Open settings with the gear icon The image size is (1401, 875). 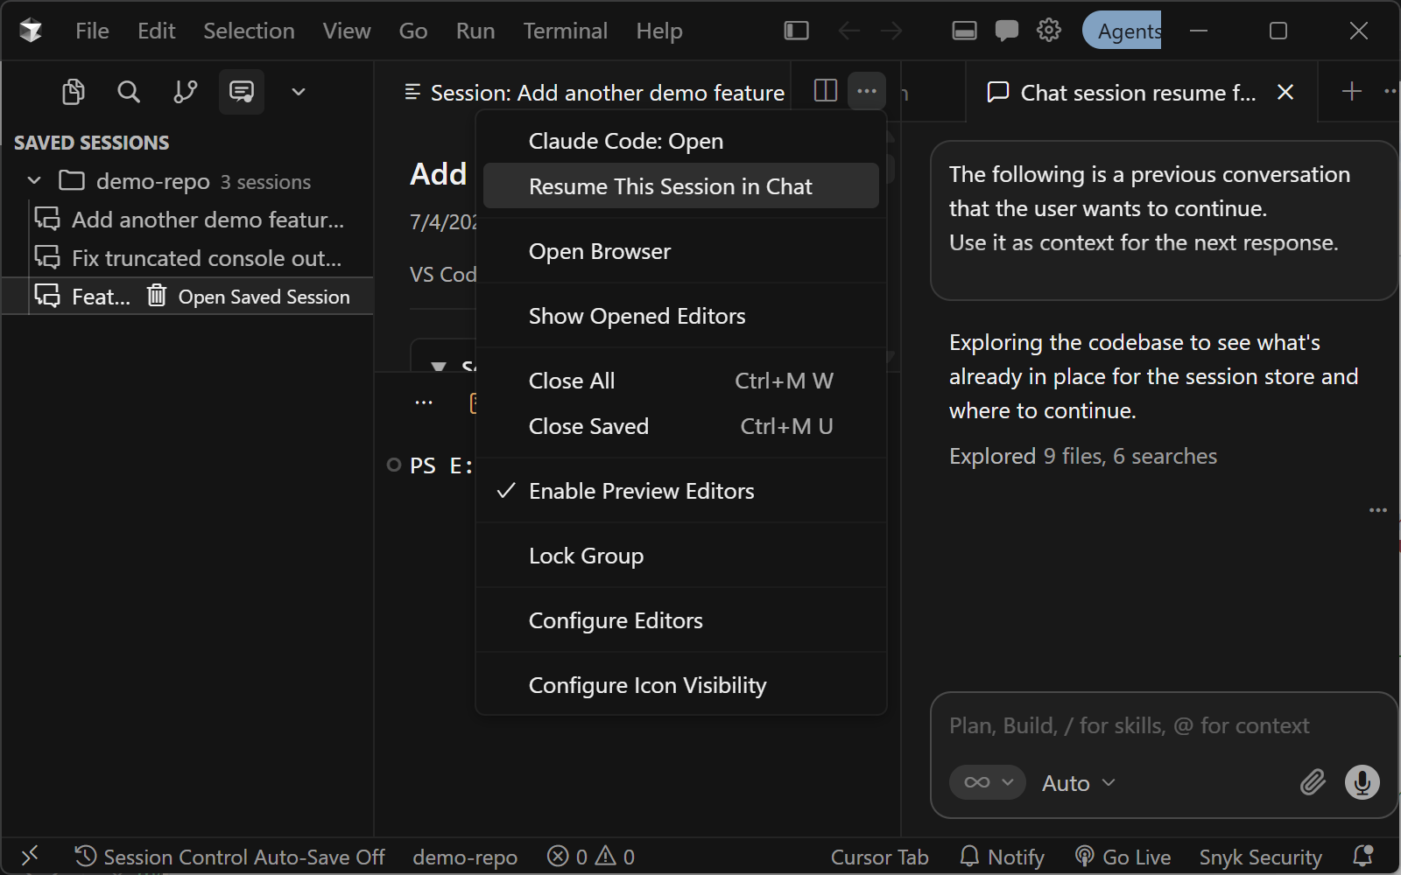[x=1049, y=31]
